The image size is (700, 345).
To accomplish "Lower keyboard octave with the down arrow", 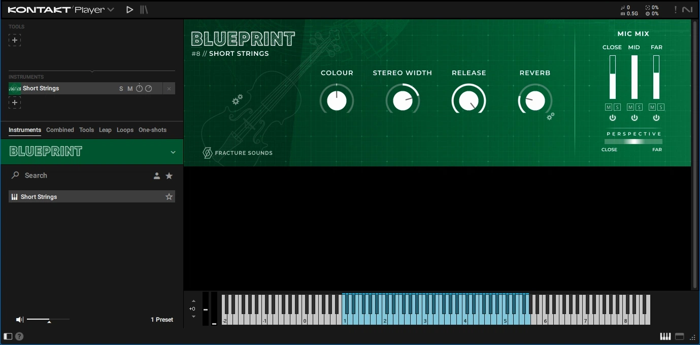I will [x=193, y=317].
